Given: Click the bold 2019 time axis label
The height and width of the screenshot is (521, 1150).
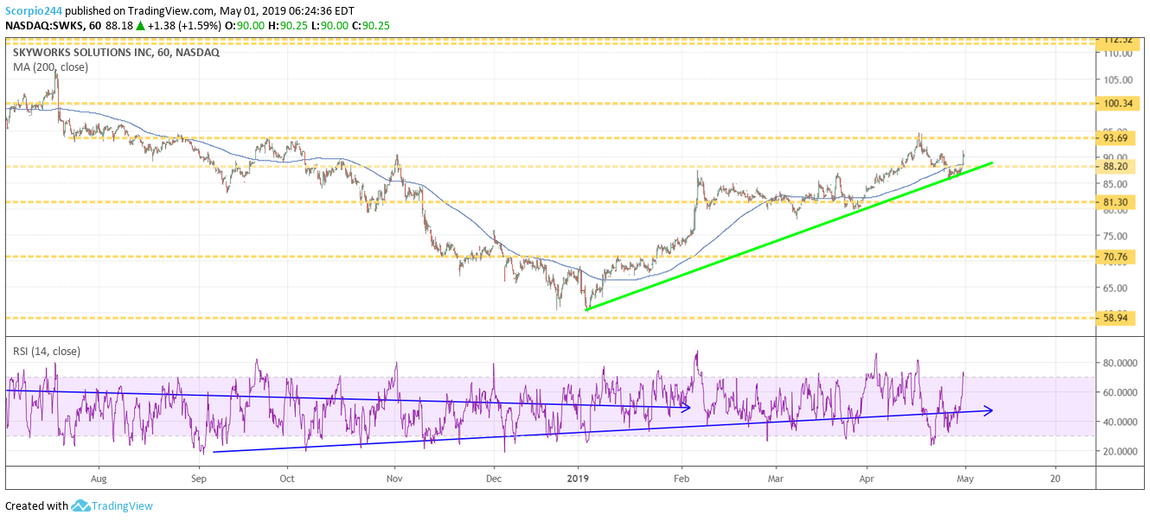Looking at the screenshot, I should pos(577,477).
